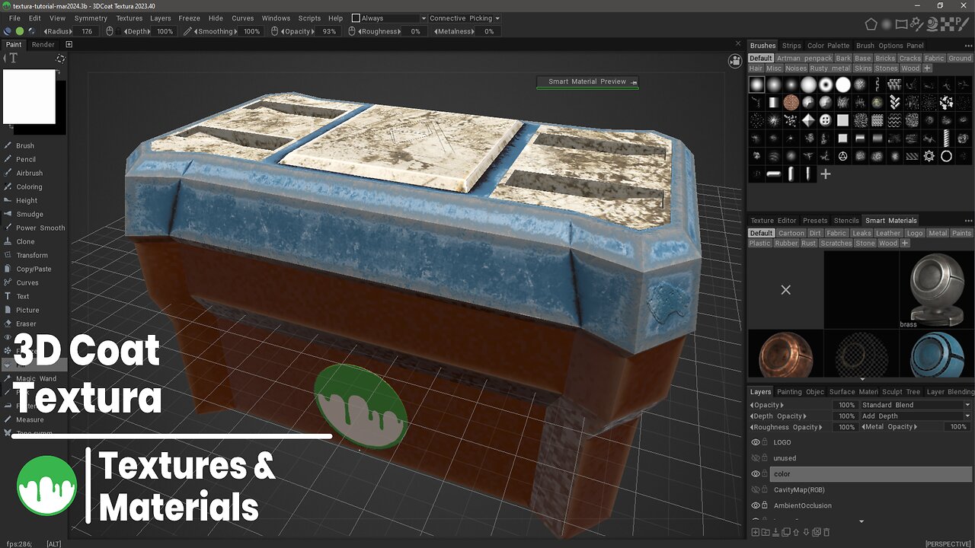
Task: Open the Always dropdown arrow
Action: click(x=424, y=18)
